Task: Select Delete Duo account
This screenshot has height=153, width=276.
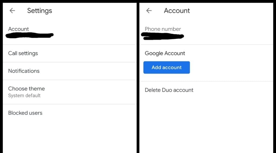Action: tap(169, 90)
